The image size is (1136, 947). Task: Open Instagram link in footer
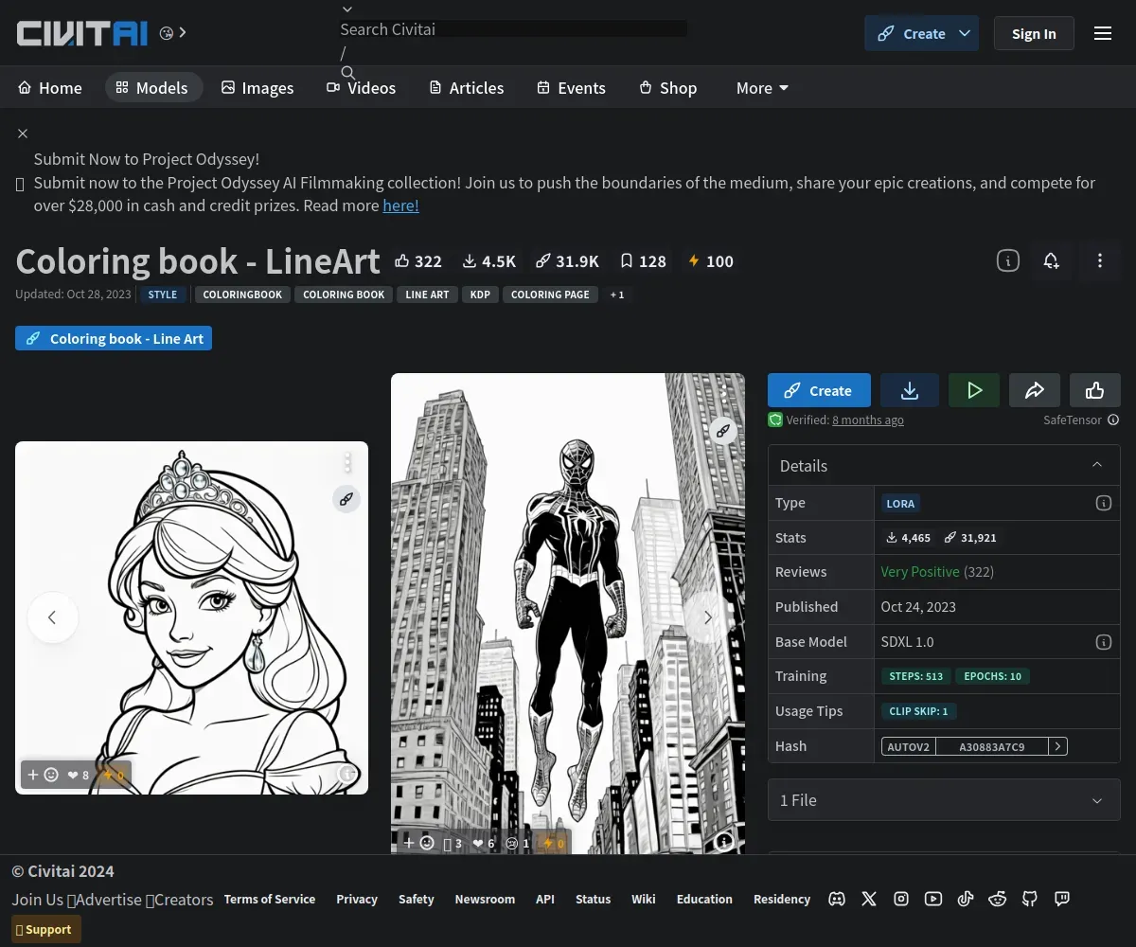pyautogui.click(x=901, y=899)
